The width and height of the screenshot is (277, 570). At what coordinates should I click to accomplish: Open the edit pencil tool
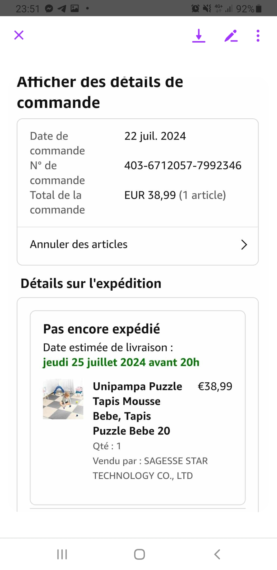point(231,36)
